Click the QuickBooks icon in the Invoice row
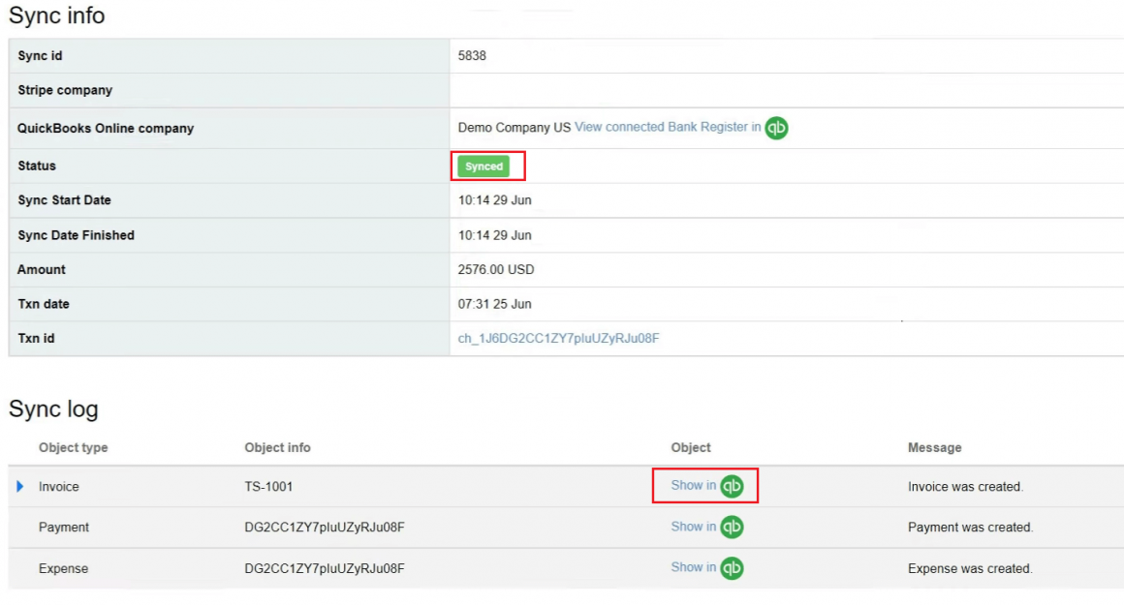Image resolution: width=1124 pixels, height=605 pixels. point(733,486)
